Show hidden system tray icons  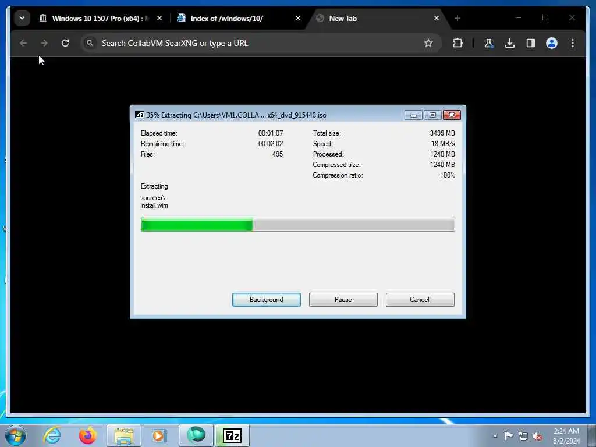tap(495, 436)
